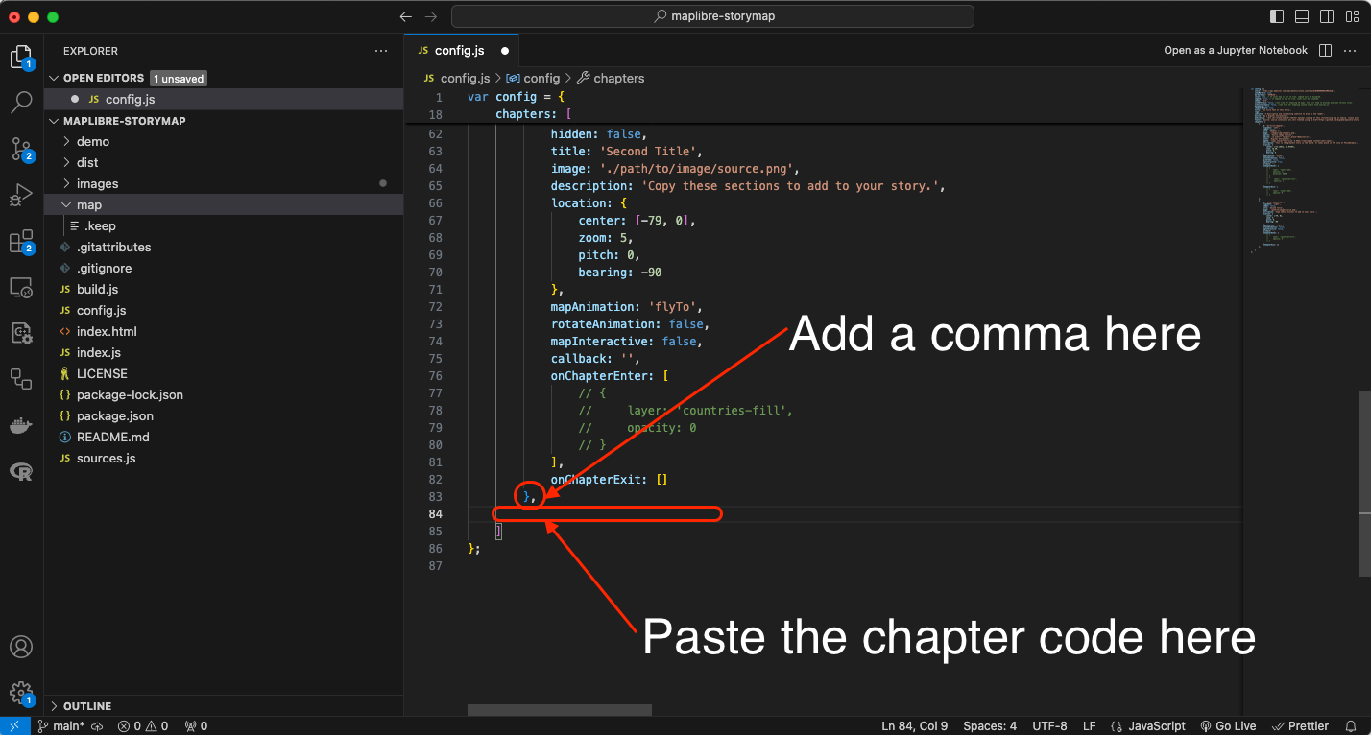Open the Explorer more actions menu
The image size is (1371, 735).
click(x=381, y=51)
